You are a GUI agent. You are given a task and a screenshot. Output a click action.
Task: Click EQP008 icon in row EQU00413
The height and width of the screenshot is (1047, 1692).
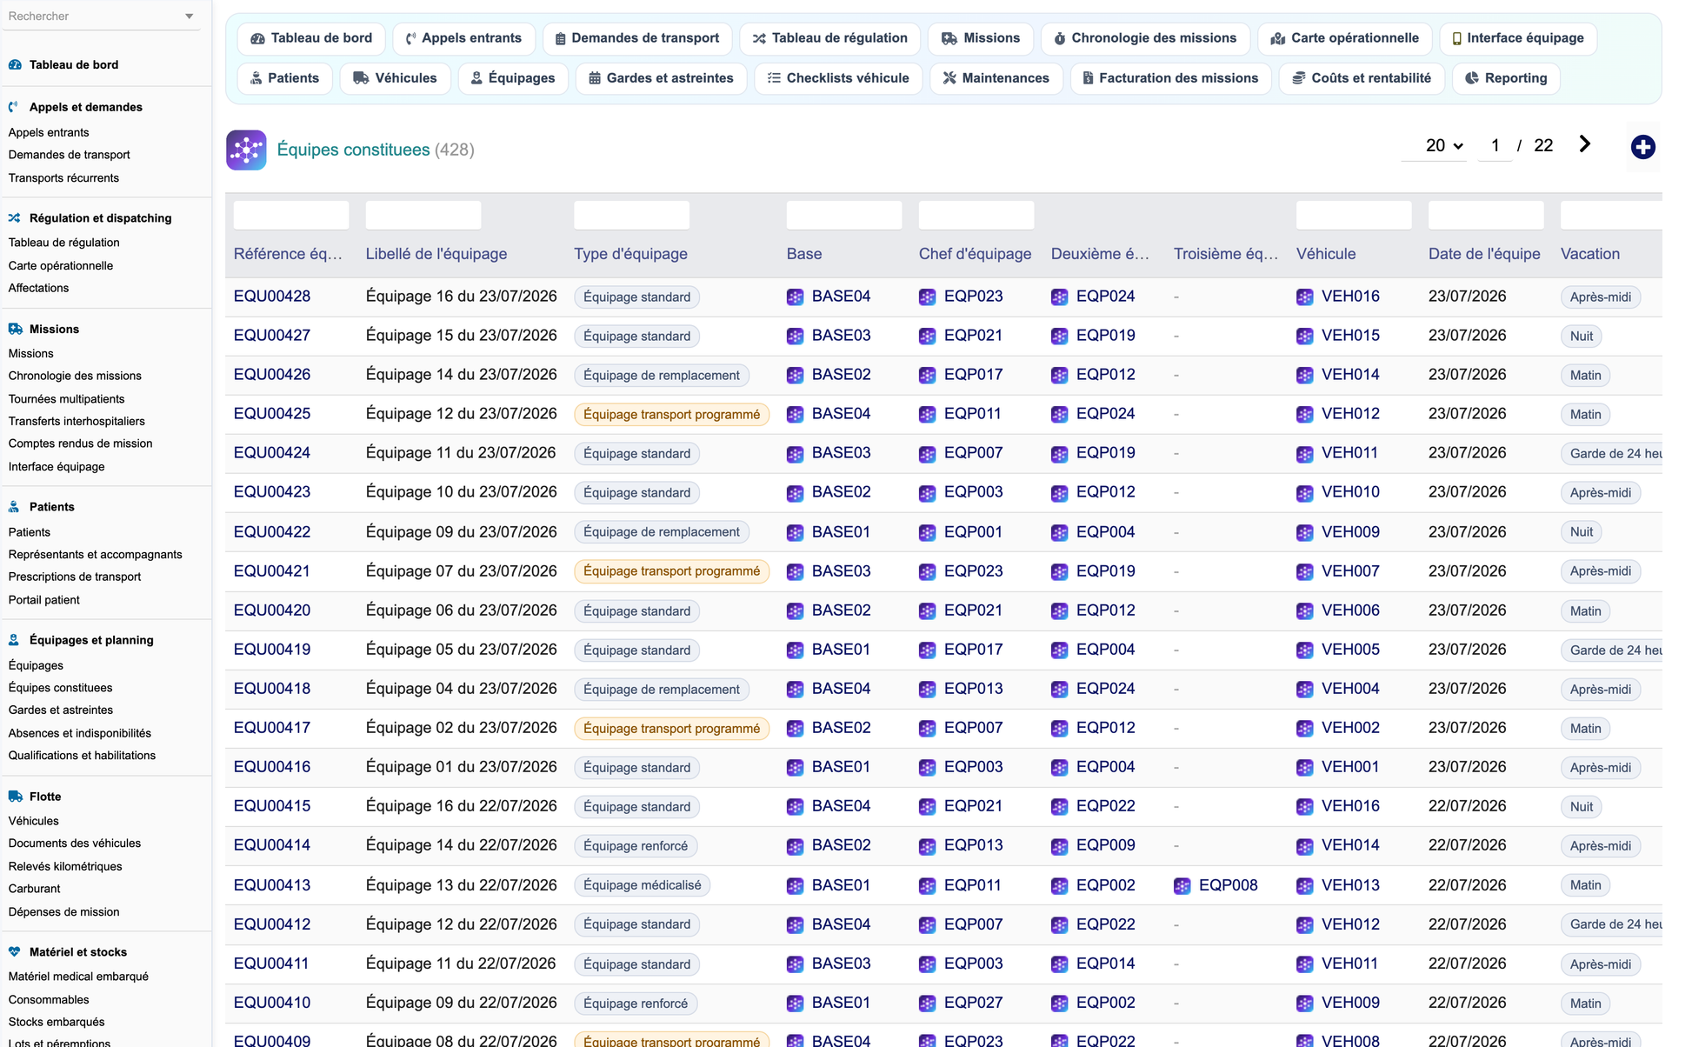(x=1182, y=886)
